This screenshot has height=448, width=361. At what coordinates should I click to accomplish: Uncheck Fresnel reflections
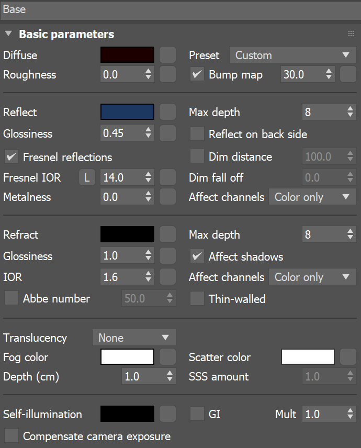point(11,157)
